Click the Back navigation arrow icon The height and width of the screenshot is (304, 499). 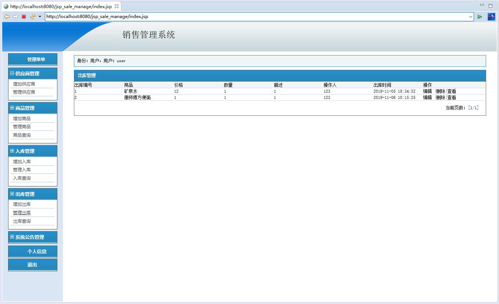point(7,17)
